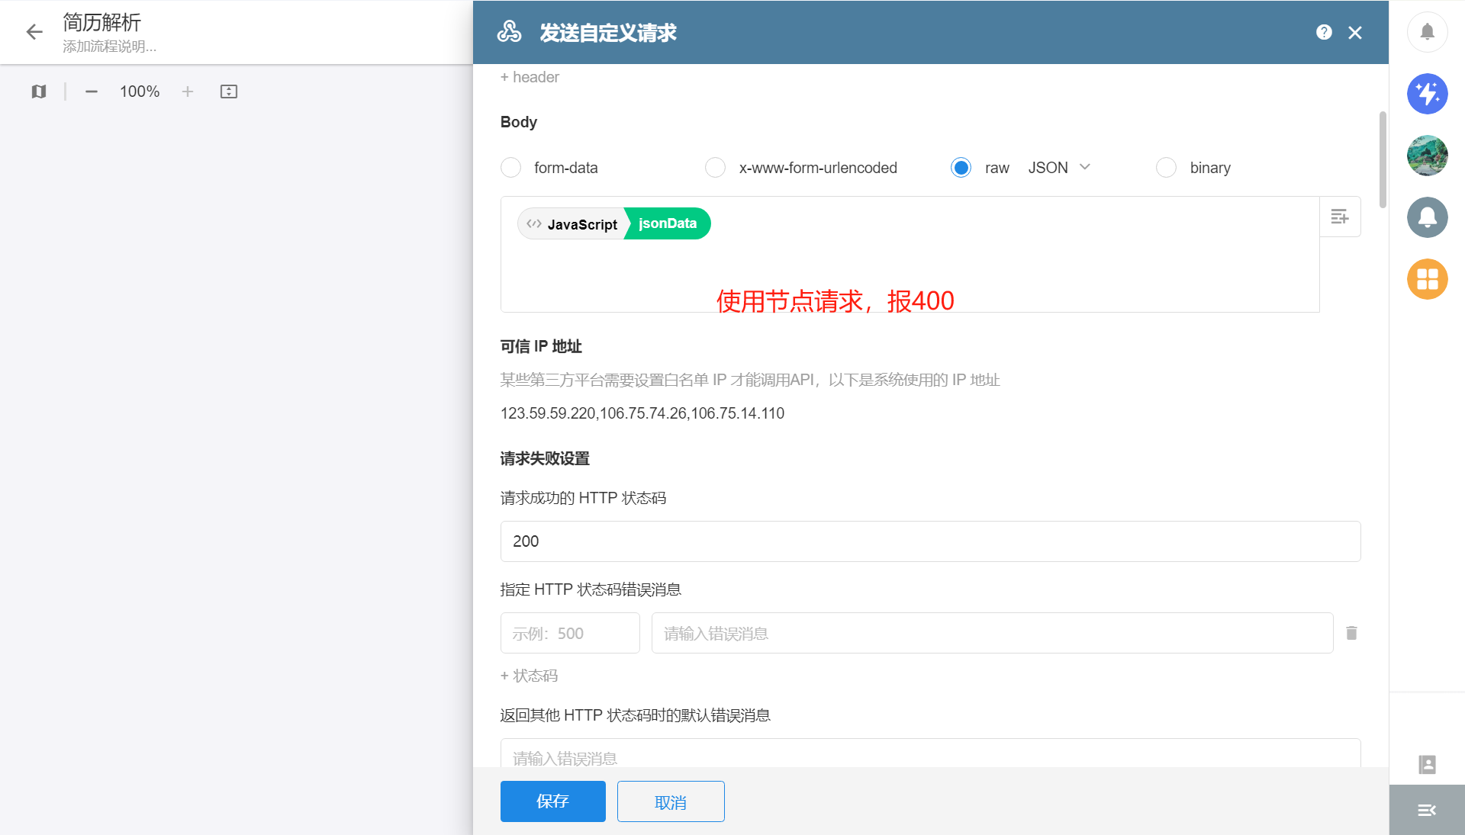Add another status code with + 状态码
Image resolution: width=1465 pixels, height=835 pixels.
[x=529, y=676]
